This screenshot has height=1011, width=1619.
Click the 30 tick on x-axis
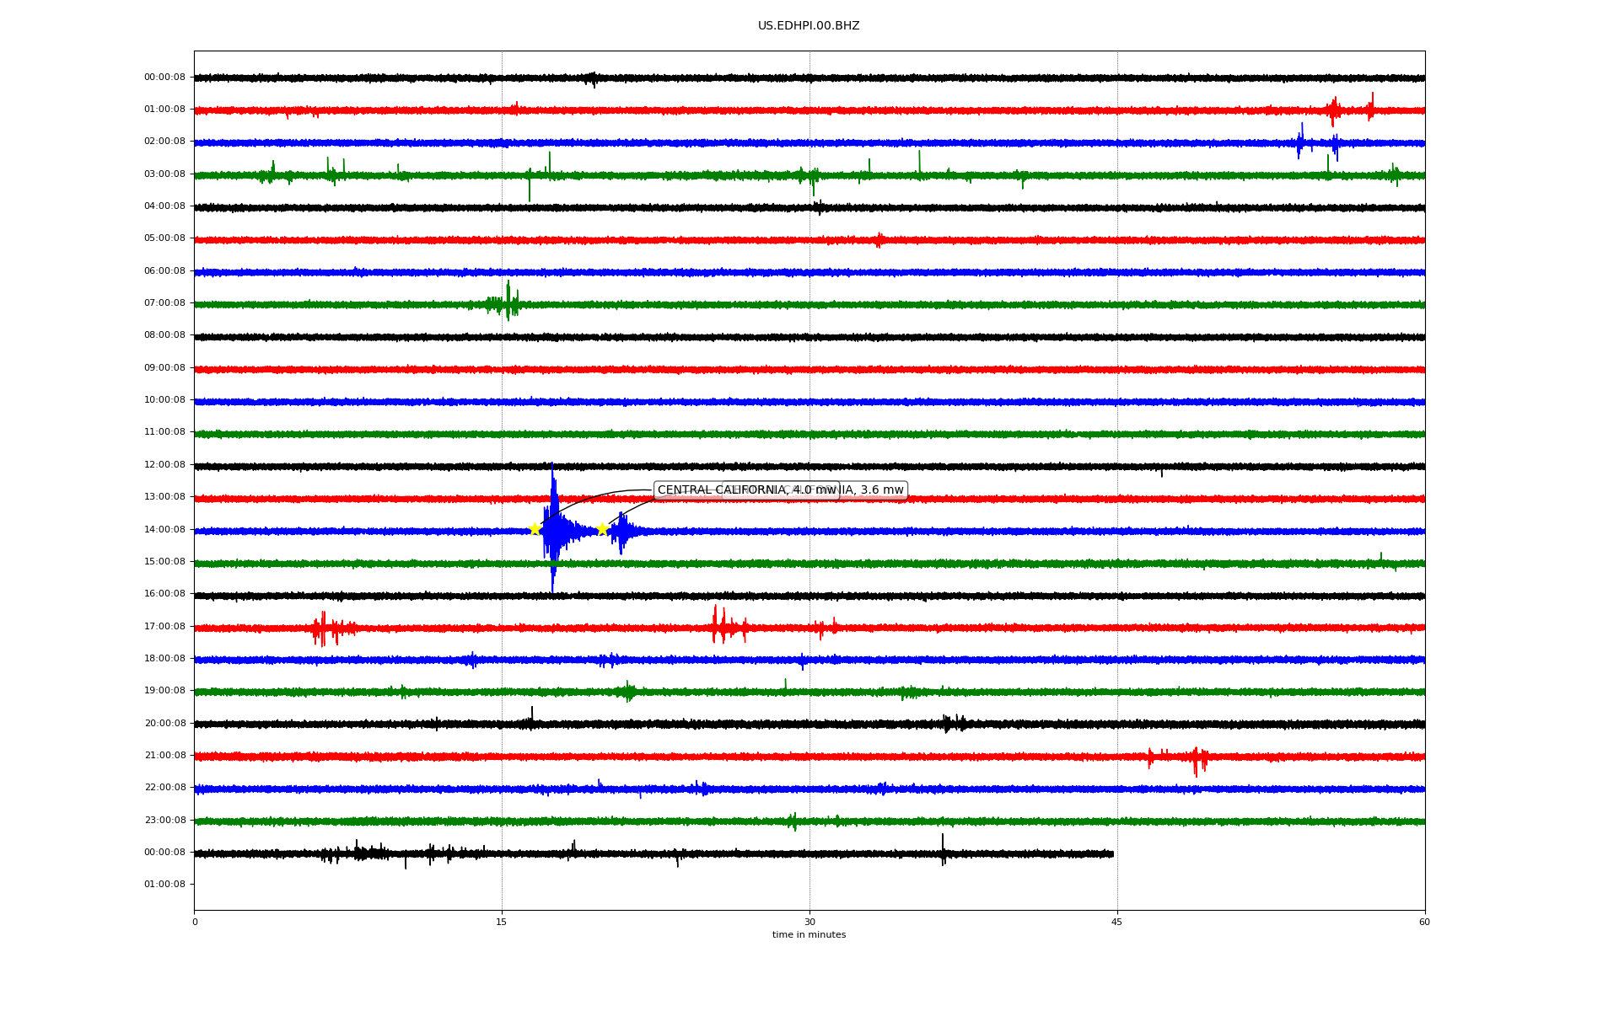tap(809, 922)
